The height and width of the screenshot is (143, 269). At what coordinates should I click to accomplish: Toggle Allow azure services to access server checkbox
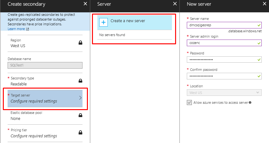189,103
